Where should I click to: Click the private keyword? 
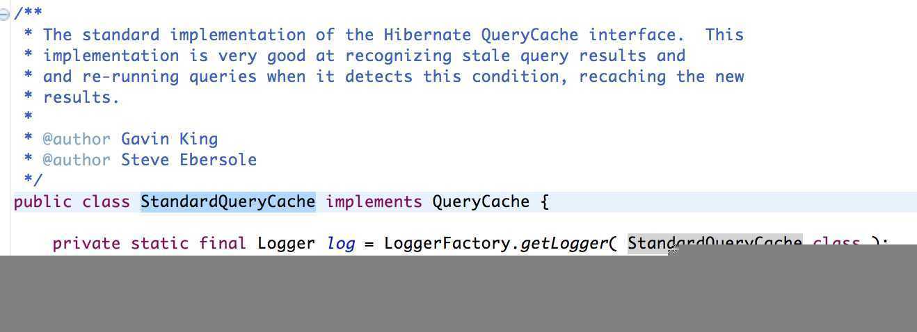point(86,244)
